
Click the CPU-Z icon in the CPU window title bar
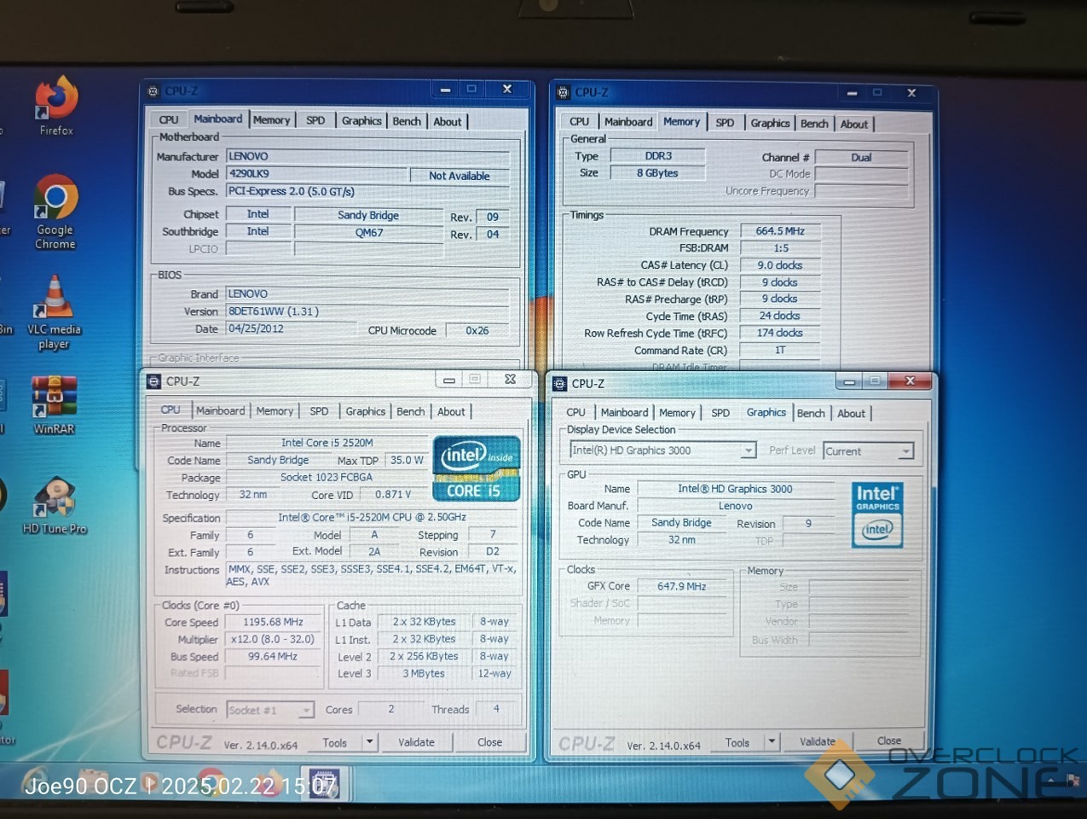153,381
